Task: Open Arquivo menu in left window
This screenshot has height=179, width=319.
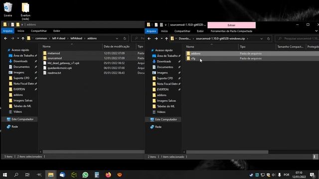Action: (8, 31)
